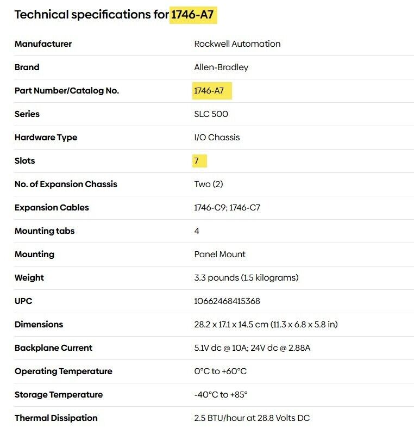414x428 pixels.
Task: Click the Backplane Current value
Action: click(x=252, y=348)
